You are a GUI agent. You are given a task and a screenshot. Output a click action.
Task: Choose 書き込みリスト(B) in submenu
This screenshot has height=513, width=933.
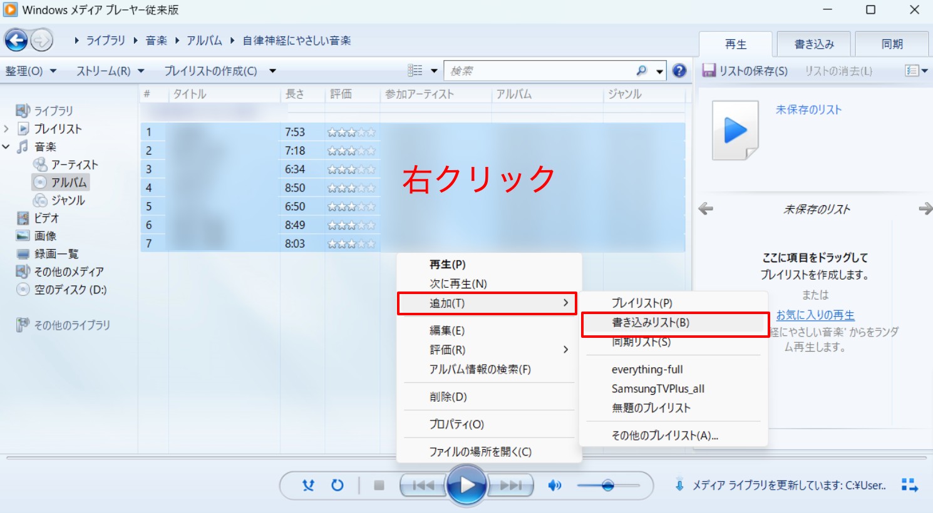coord(675,323)
